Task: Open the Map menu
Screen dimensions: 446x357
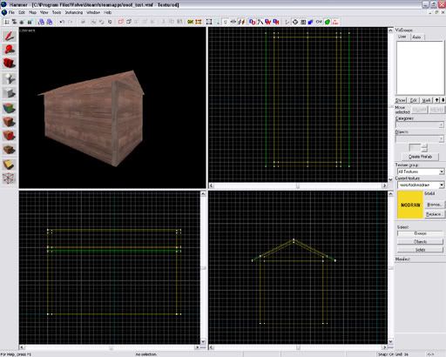Action: click(x=32, y=12)
